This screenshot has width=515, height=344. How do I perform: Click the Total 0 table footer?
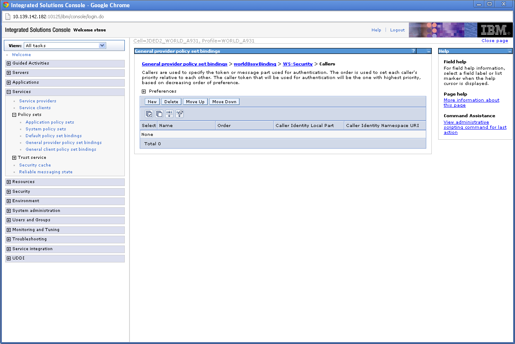283,144
